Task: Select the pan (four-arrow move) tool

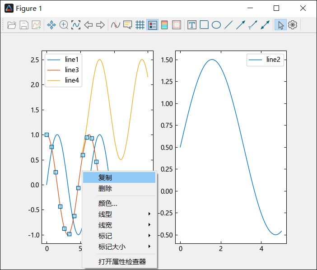Action: (51, 25)
